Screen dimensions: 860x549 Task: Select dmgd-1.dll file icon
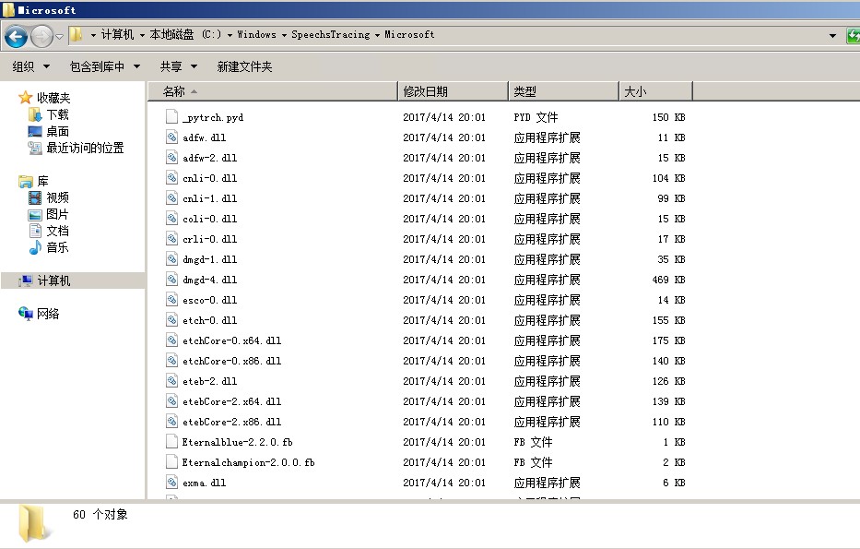click(x=172, y=259)
